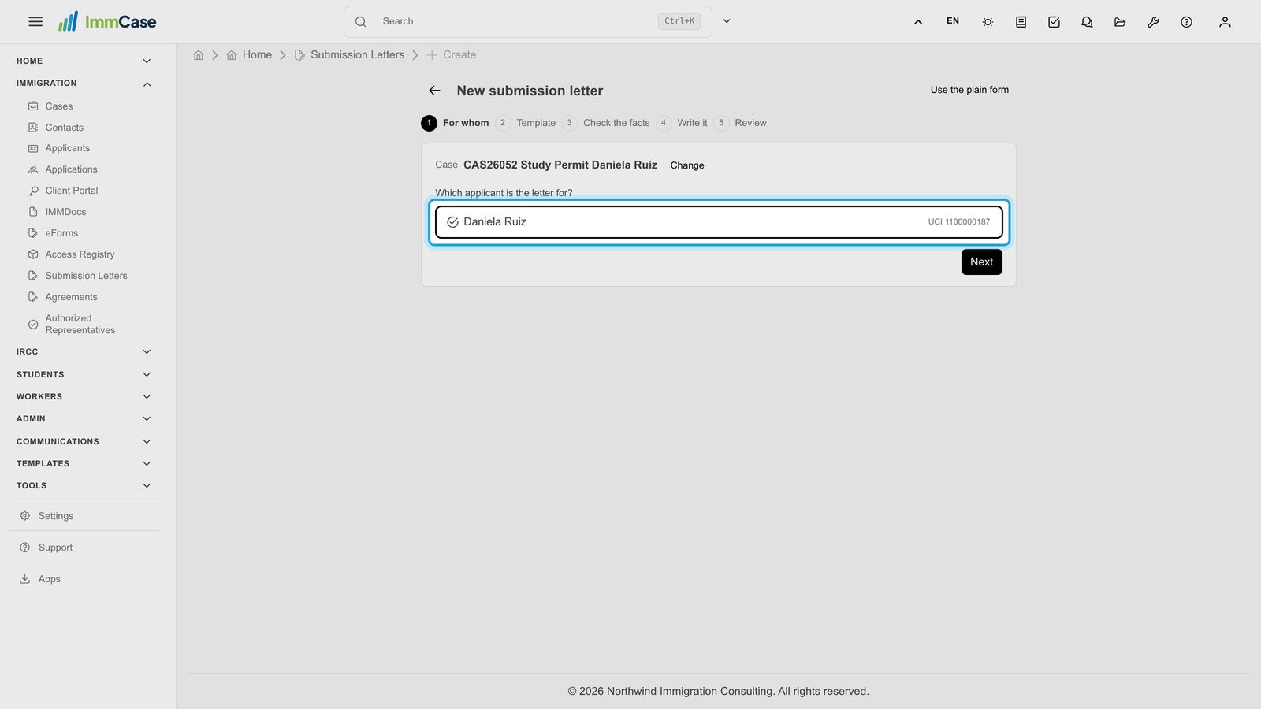
Task: Open the notes document icon in header
Action: click(1021, 22)
